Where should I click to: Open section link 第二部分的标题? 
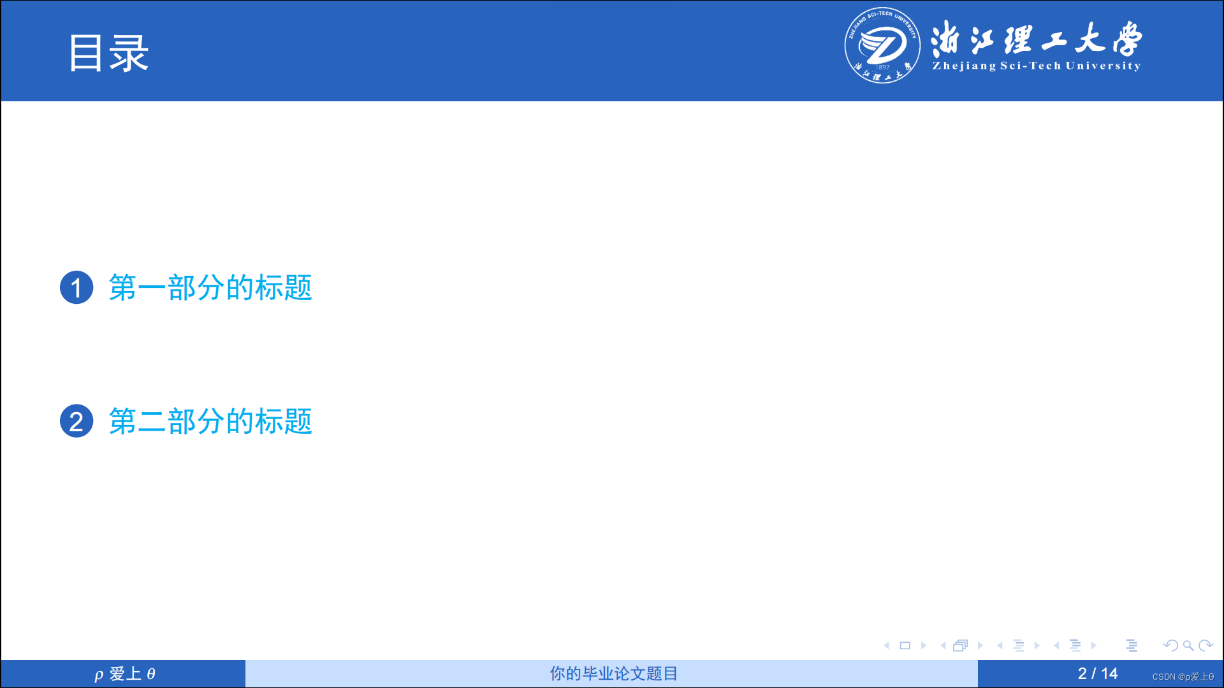(210, 422)
